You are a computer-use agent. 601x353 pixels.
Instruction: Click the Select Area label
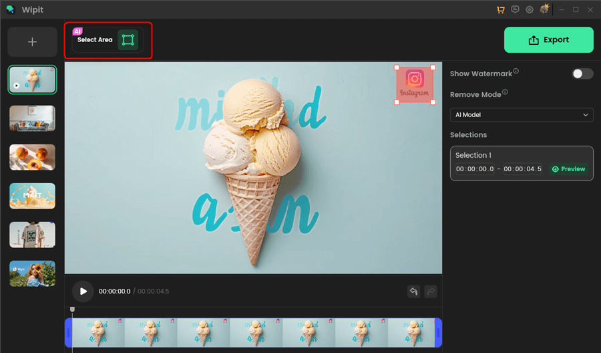click(x=95, y=40)
